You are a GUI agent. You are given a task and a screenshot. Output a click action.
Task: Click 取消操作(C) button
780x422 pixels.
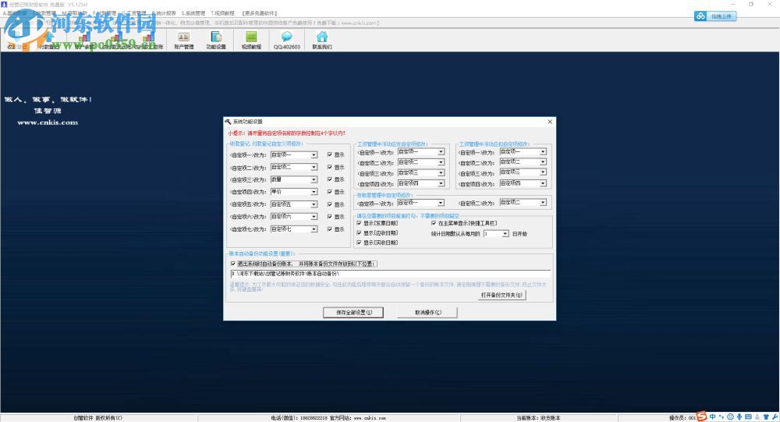pyautogui.click(x=427, y=313)
